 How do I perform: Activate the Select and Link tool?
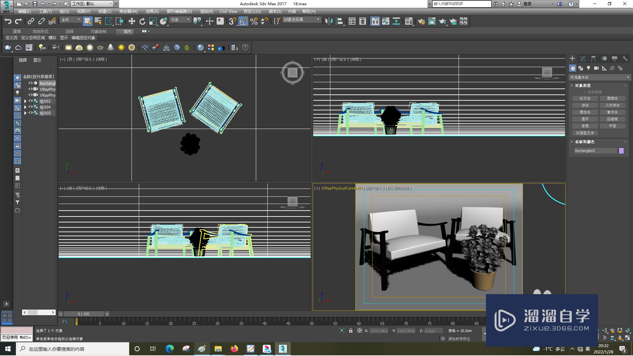pyautogui.click(x=31, y=21)
